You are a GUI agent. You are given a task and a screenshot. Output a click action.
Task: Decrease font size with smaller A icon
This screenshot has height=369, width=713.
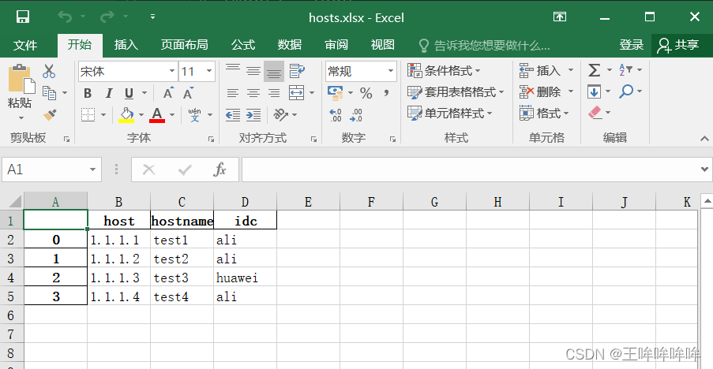(x=188, y=93)
